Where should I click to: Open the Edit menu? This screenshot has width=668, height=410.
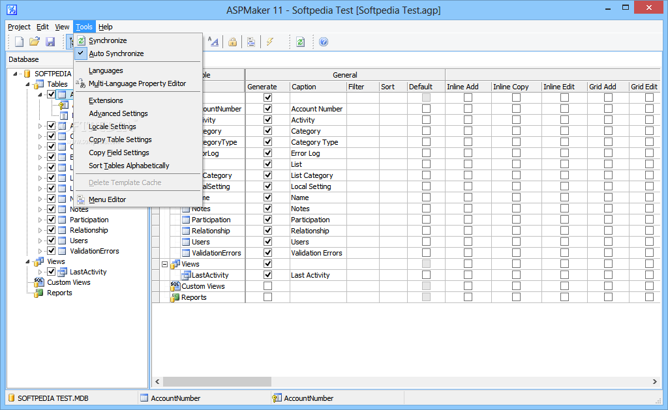pos(42,27)
